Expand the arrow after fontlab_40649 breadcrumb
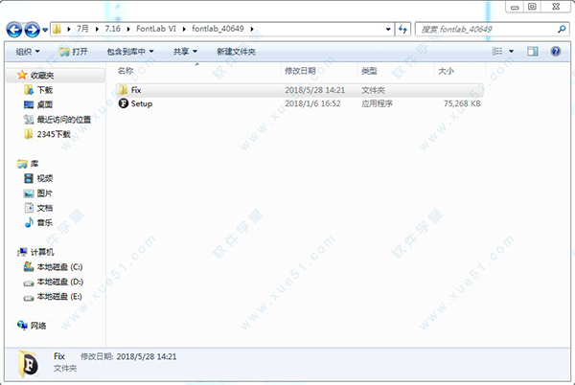Viewport: 575px width, 385px height. click(x=252, y=29)
